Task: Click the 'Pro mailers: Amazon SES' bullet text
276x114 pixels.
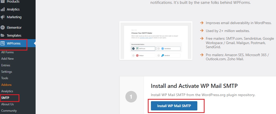Action: (237, 57)
